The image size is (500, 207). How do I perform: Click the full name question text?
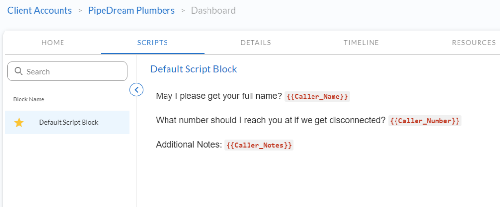219,96
